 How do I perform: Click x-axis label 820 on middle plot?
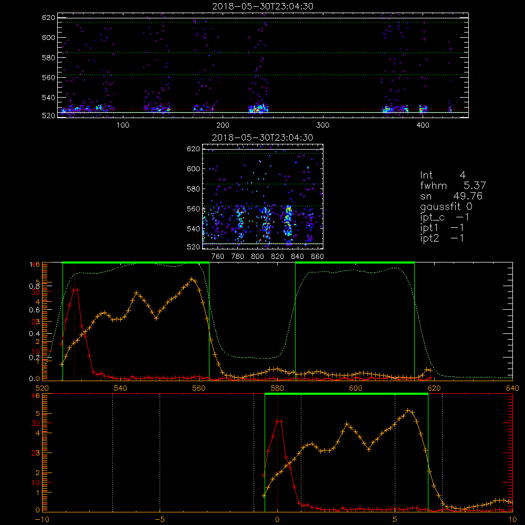pos(278,257)
